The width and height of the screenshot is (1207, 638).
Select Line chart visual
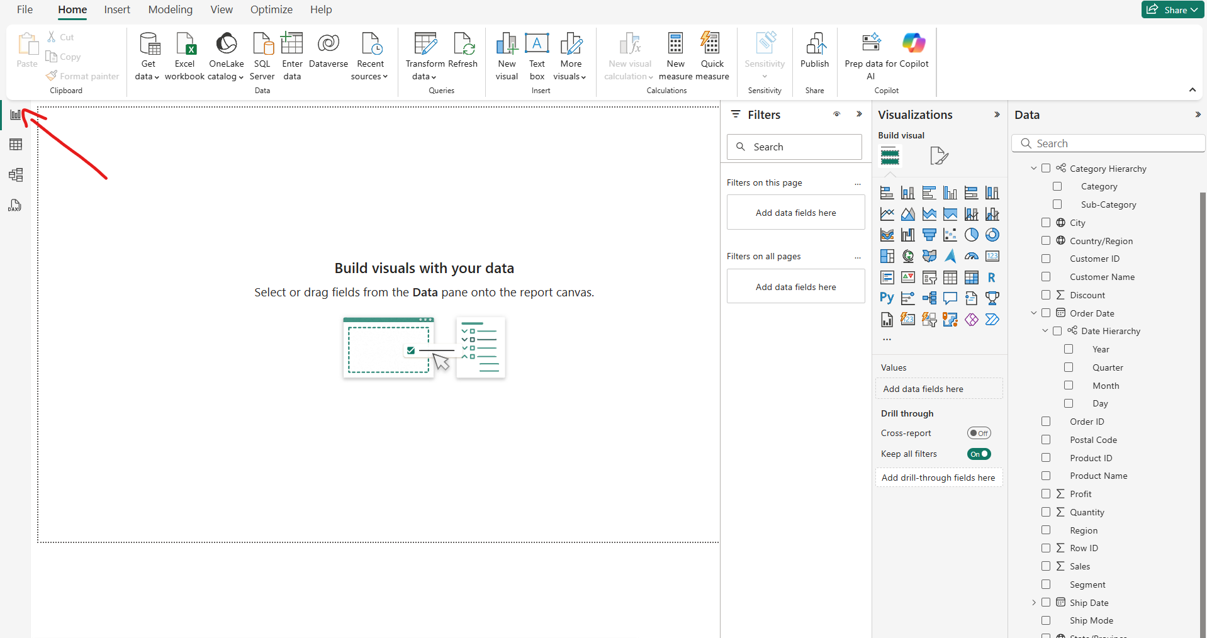tap(887, 214)
